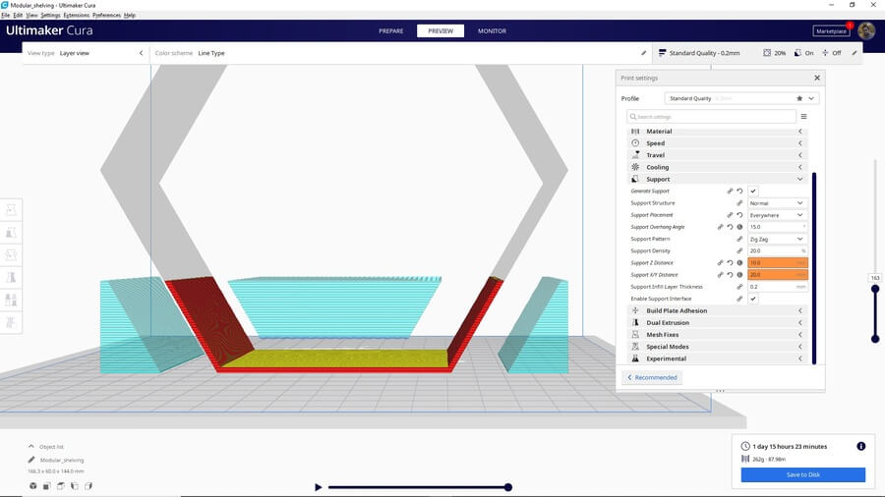Viewport: 885px width, 497px height.
Task: Click the pencil icon in print settings summary bar
Action: click(x=854, y=53)
